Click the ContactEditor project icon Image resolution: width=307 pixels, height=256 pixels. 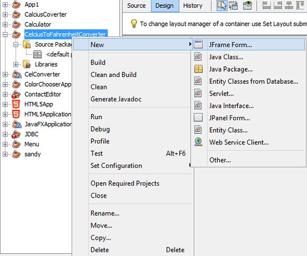point(16,94)
